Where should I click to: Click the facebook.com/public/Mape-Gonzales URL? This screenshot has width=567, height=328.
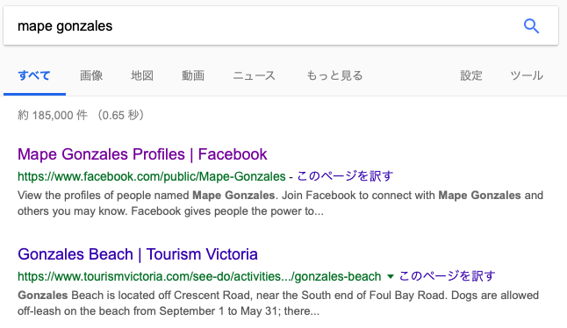152,176
